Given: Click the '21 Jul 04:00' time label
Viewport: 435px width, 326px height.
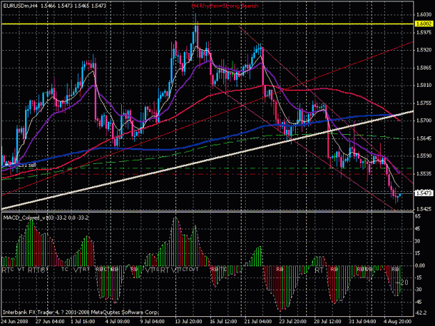Looking at the screenshot, I should tap(258, 322).
